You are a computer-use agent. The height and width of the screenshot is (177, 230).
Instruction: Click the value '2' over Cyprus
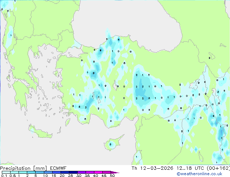click(110, 144)
